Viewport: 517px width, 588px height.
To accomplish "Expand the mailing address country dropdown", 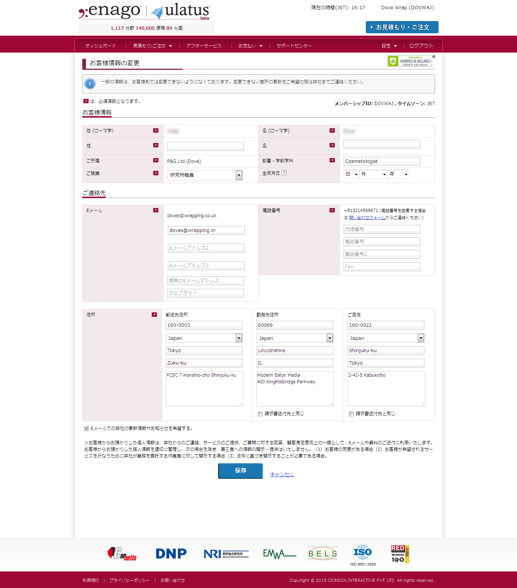I will 204,338.
